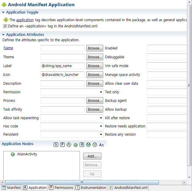Toggle the green Activity Alias filter icon

(76, 145)
